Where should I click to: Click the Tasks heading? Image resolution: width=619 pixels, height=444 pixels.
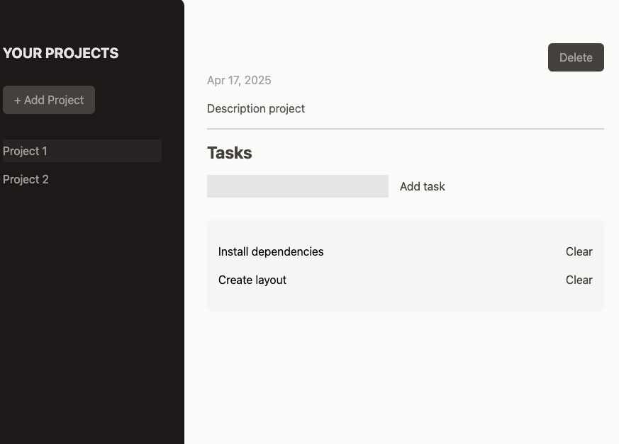click(x=229, y=153)
